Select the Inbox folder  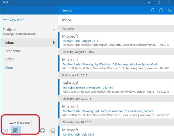click(29, 43)
